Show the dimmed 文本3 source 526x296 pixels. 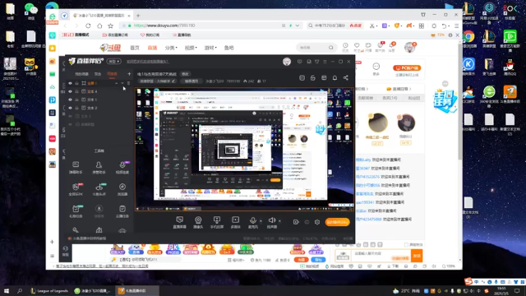[70, 116]
